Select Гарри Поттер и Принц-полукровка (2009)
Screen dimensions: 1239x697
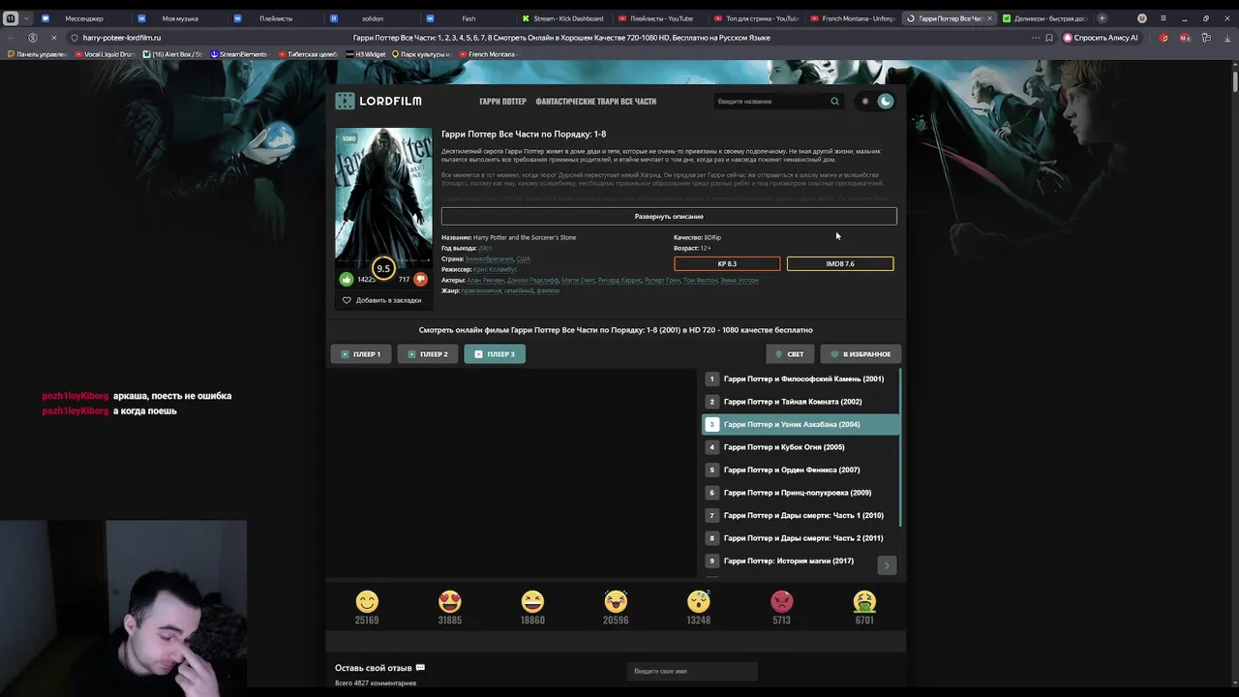[x=801, y=493]
